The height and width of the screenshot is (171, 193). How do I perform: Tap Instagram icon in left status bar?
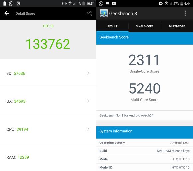pyautogui.click(x=18, y=3)
